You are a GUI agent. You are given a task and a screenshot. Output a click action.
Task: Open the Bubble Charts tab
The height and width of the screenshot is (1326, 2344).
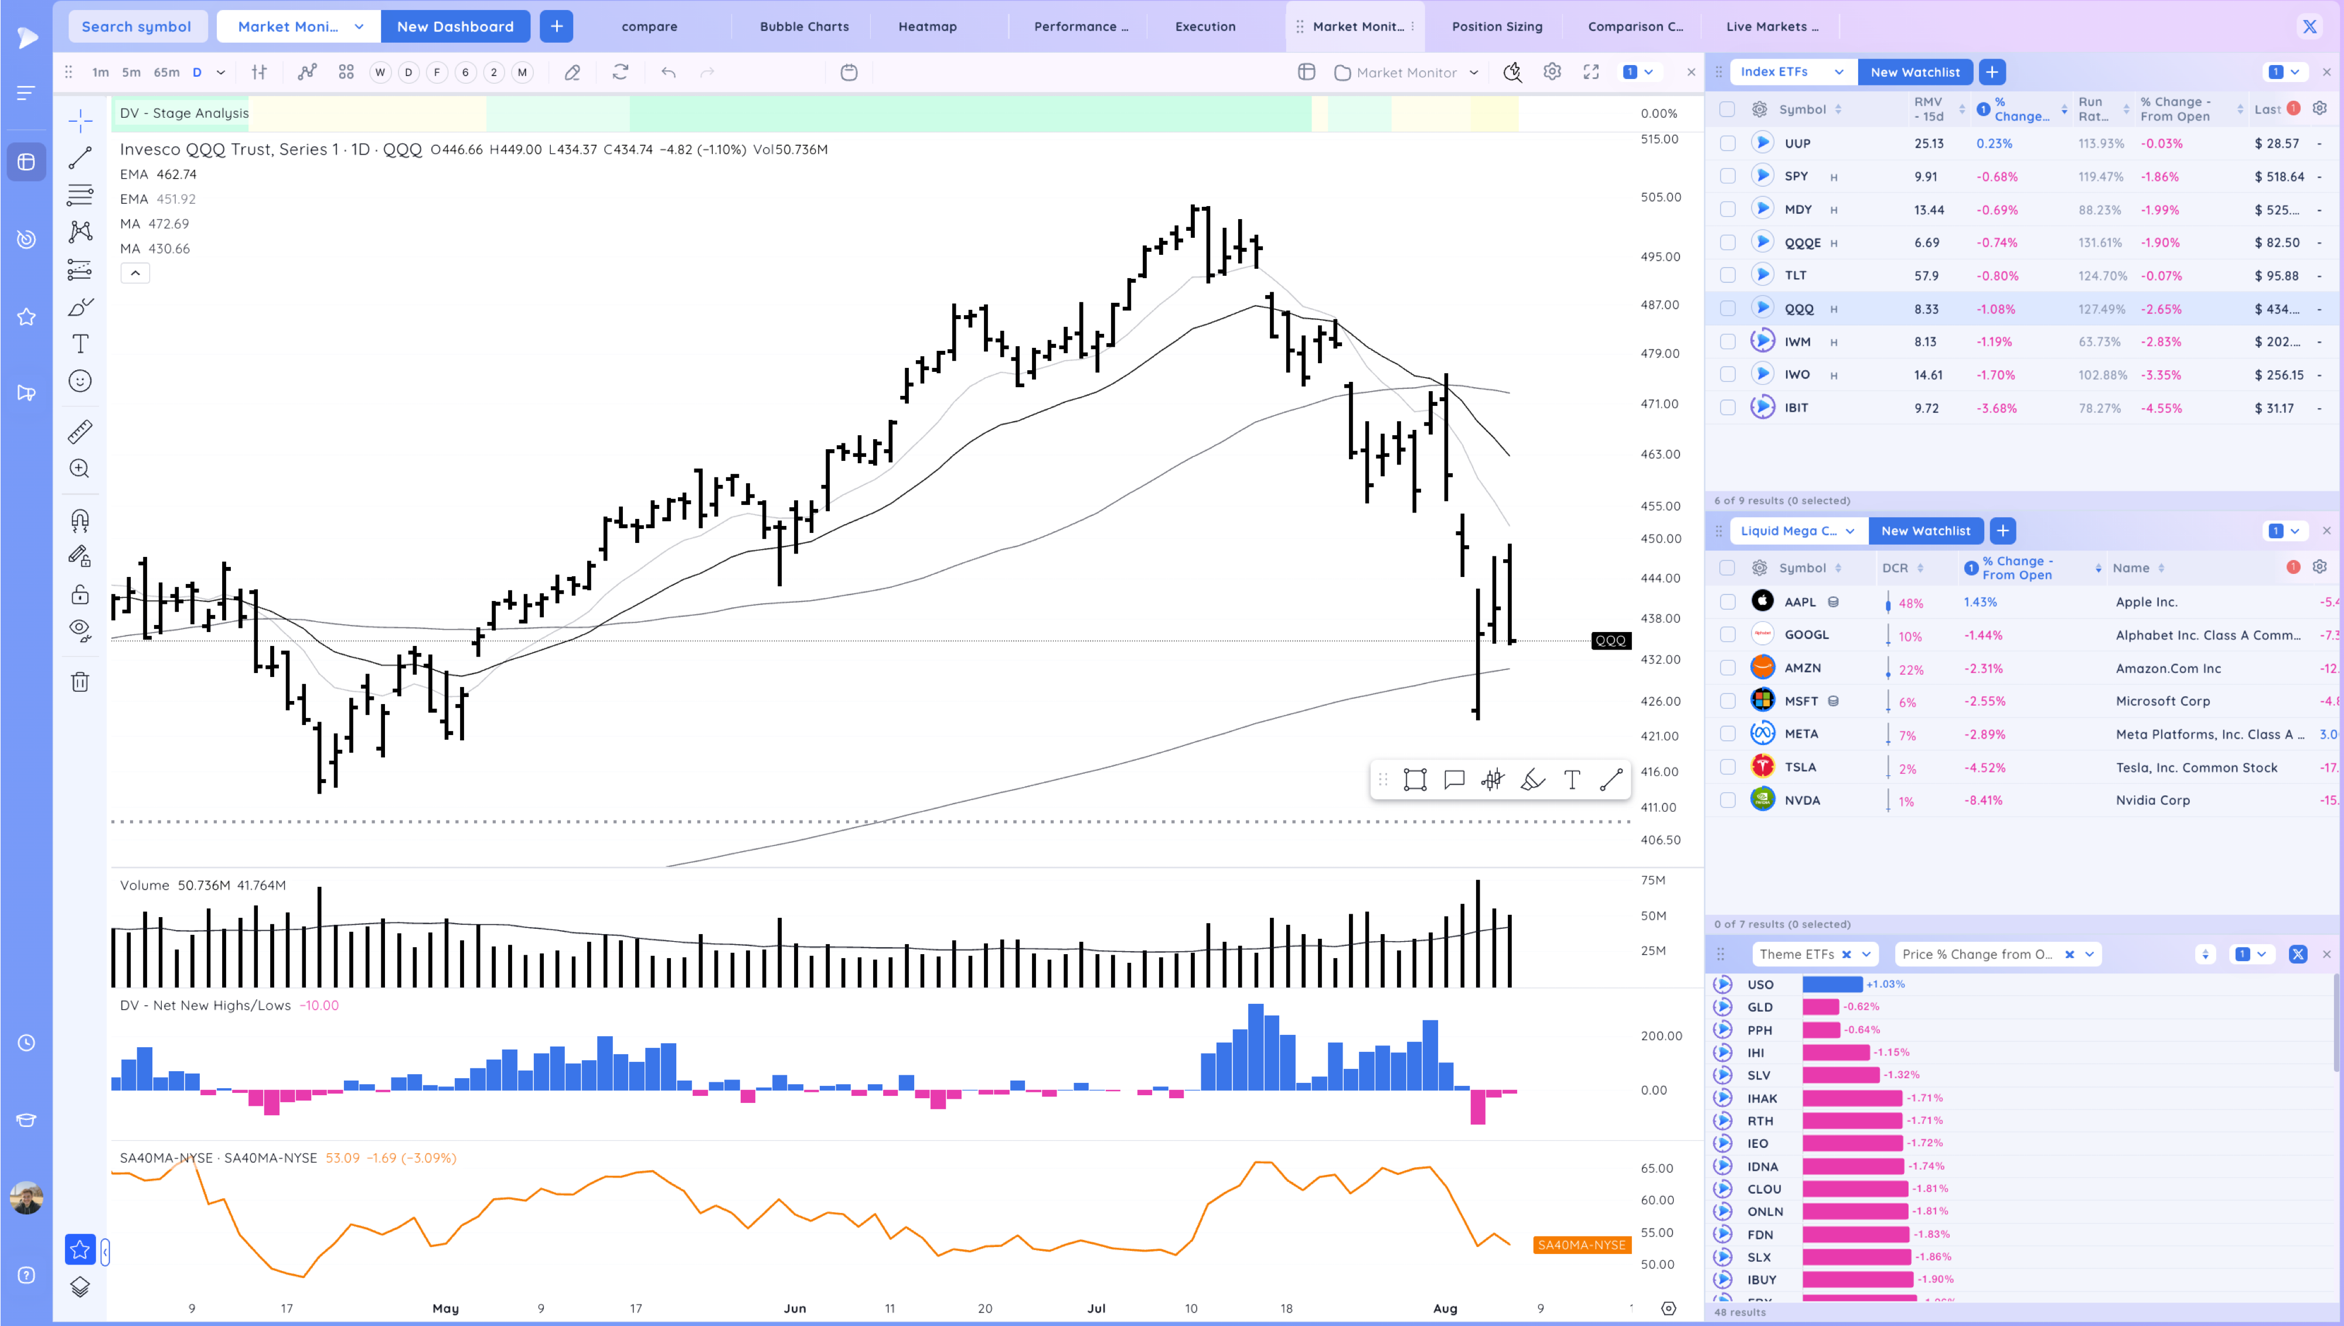tap(805, 26)
